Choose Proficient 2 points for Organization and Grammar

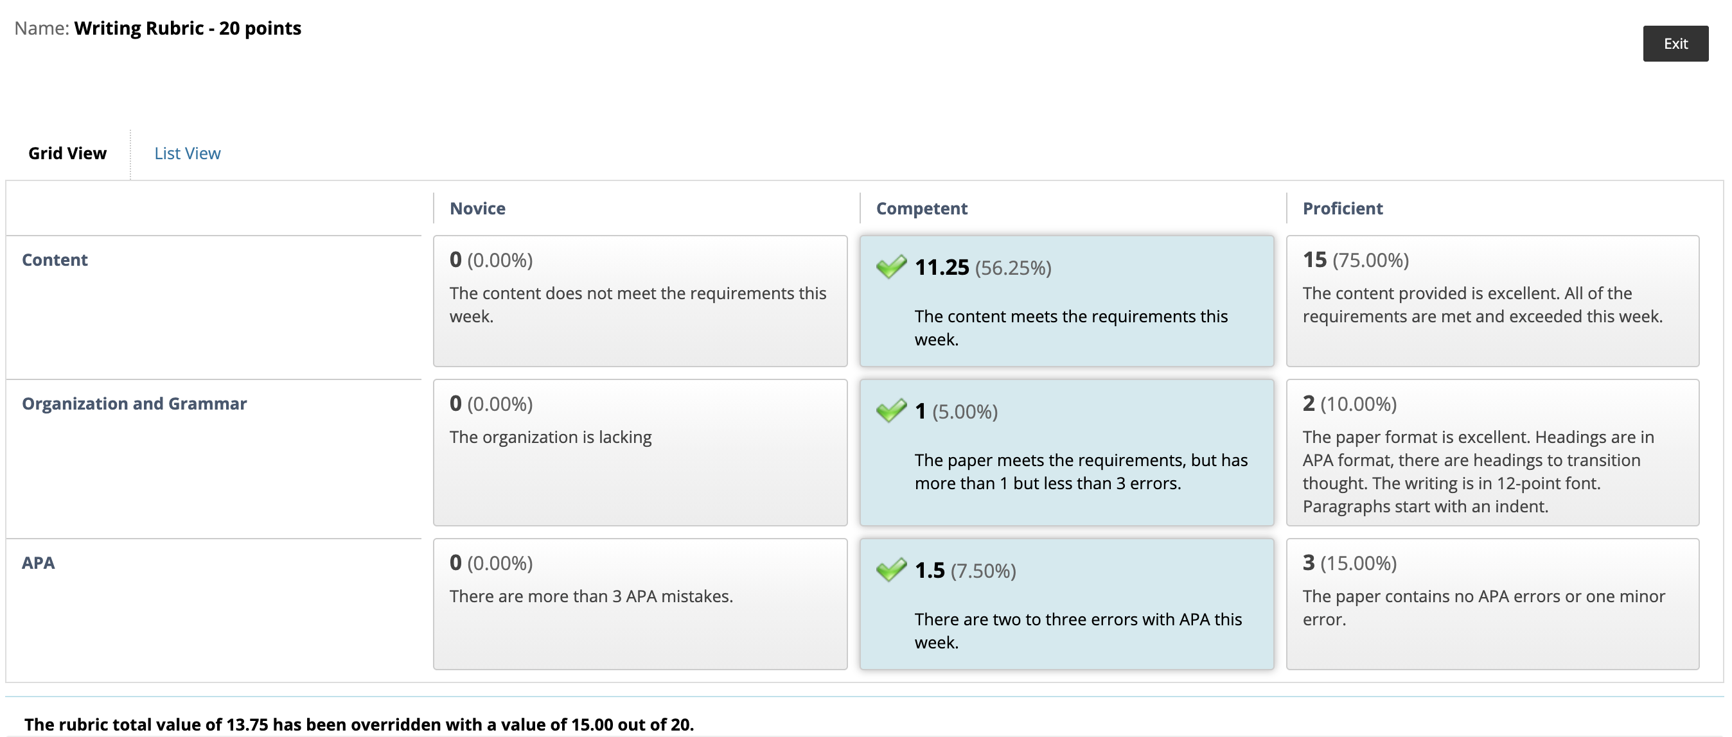point(1492,453)
